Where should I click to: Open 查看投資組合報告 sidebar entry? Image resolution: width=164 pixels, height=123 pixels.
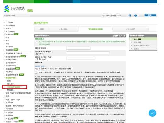click(13, 57)
